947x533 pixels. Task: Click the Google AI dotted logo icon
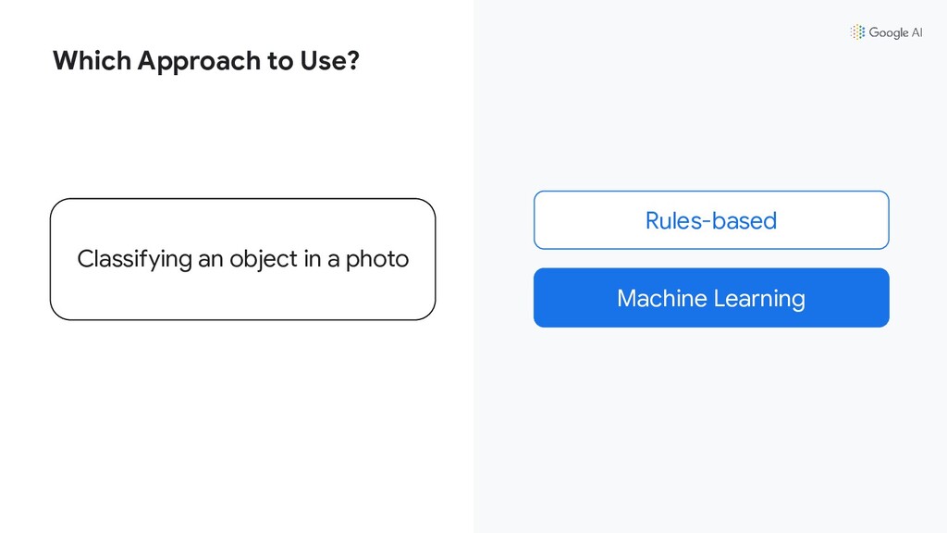click(x=857, y=32)
